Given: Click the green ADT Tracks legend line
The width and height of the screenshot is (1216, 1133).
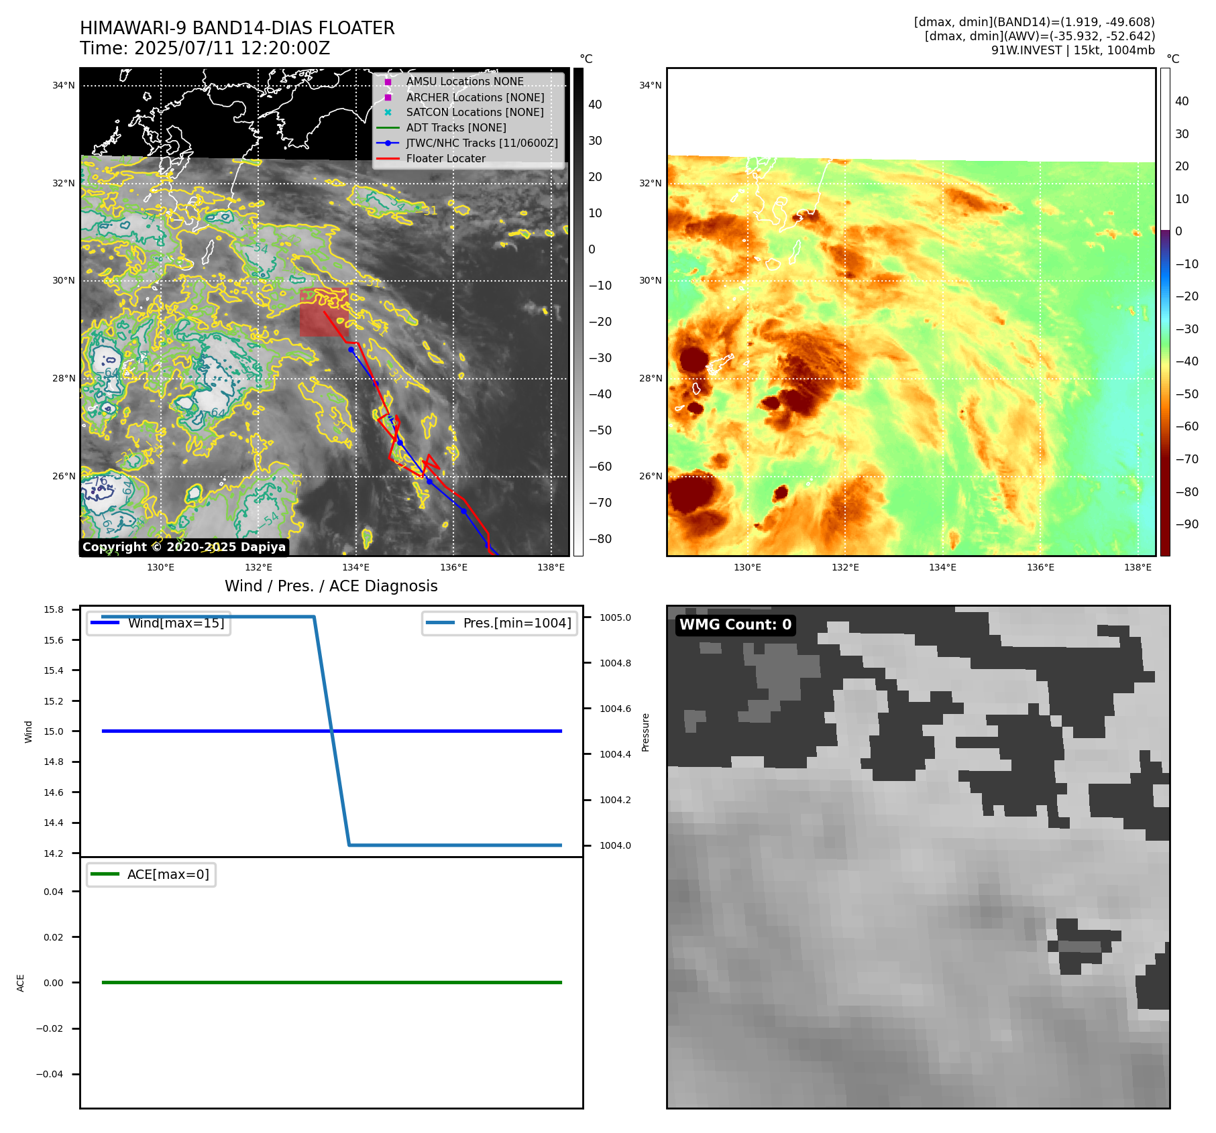Looking at the screenshot, I should [388, 128].
